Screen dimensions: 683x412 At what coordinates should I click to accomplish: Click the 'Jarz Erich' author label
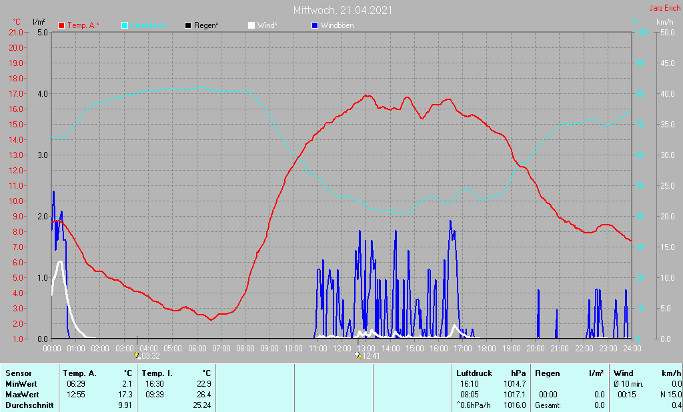pos(664,8)
